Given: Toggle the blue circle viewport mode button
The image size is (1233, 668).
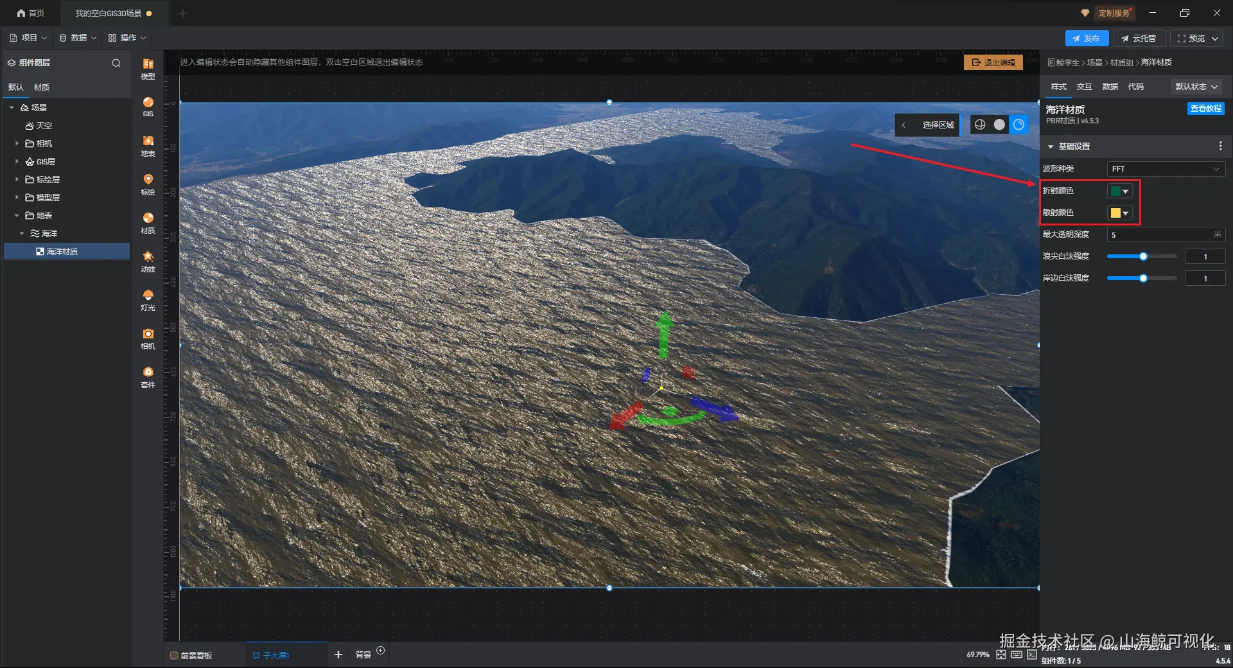Looking at the screenshot, I should tap(1019, 125).
